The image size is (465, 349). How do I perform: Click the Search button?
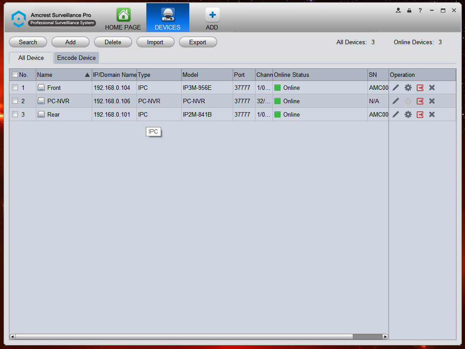28,42
